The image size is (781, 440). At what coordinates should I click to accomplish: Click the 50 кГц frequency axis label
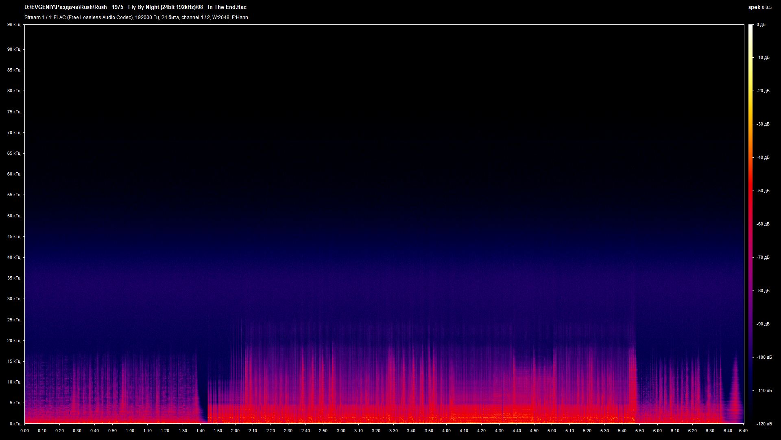14,216
